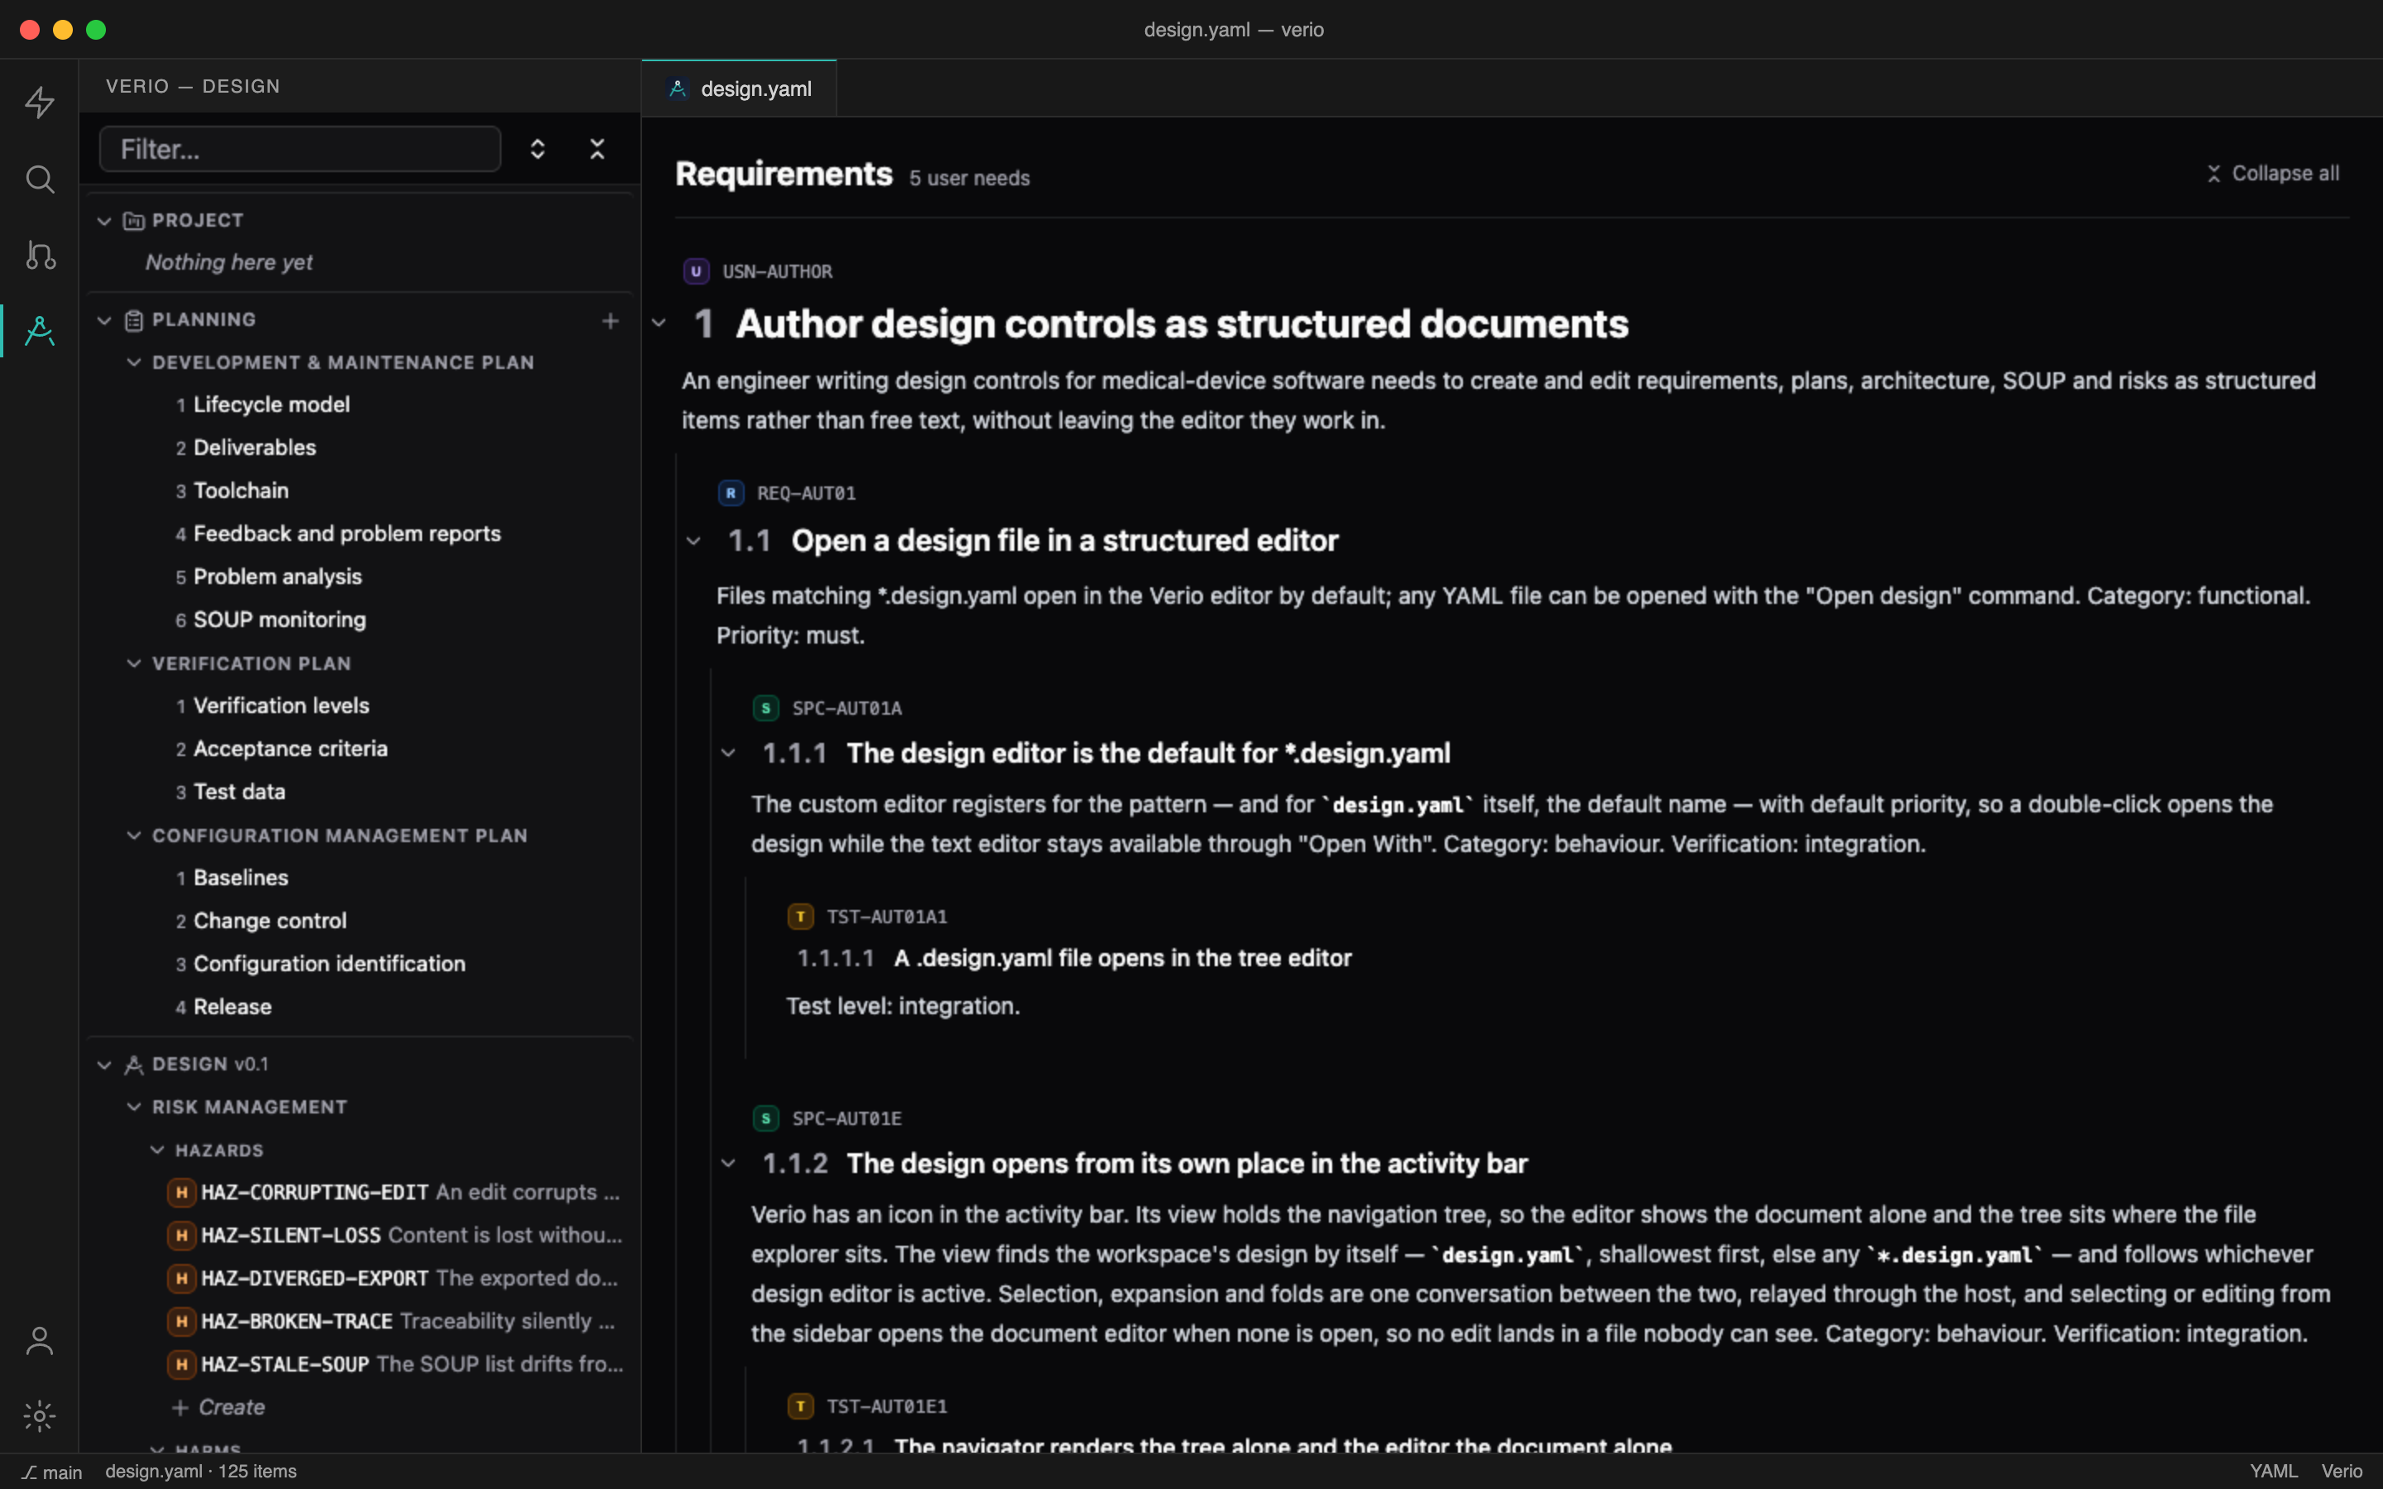Select Deliverables in the tree

coord(254,448)
